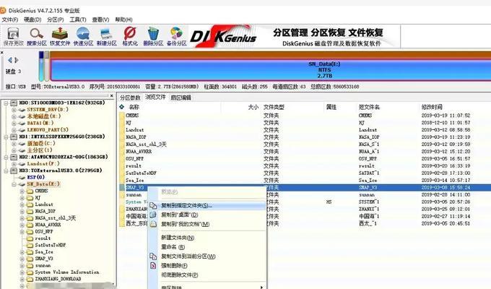Collapse the SN_Data(E:) partition node
The image size is (491, 289).
pos(14,184)
